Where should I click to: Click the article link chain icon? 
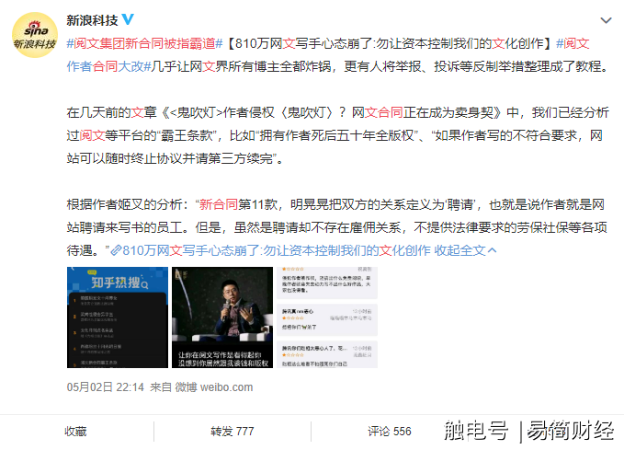[x=116, y=250]
